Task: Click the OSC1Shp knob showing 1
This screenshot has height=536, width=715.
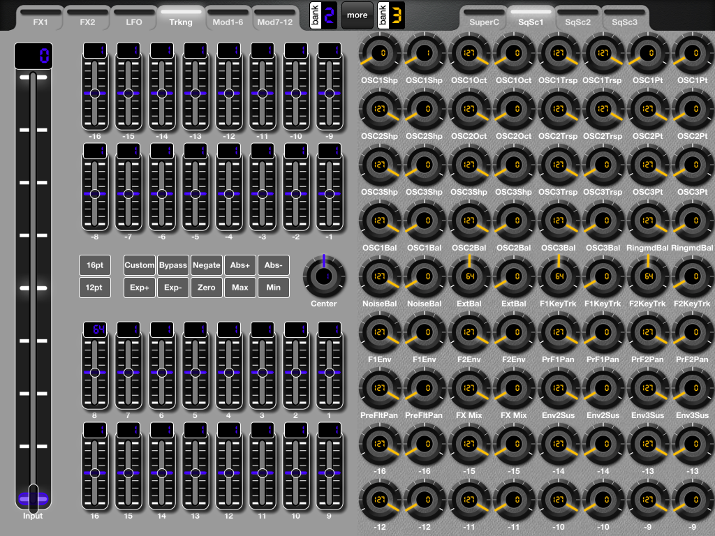Action: (424, 53)
